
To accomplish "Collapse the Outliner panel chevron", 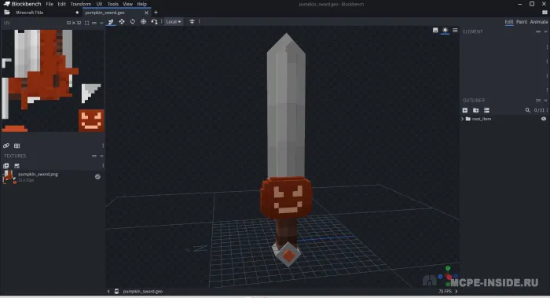I will (545, 101).
